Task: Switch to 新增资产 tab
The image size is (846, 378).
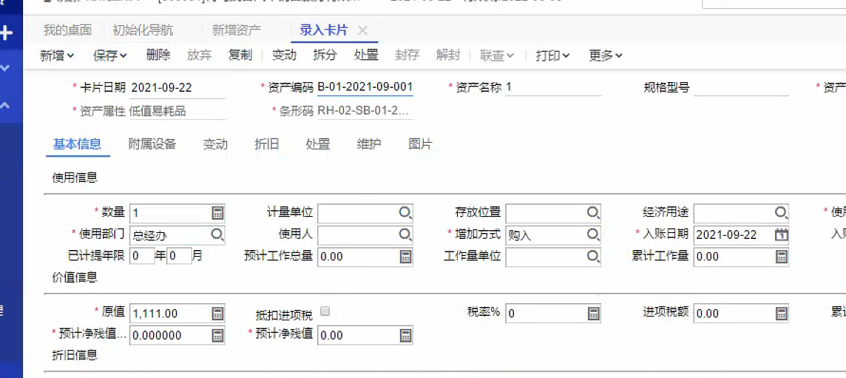Action: [237, 30]
